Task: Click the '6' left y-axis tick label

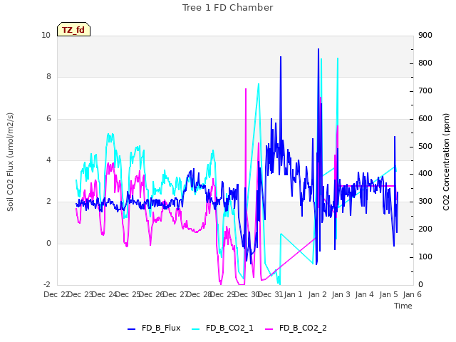Action: pyautogui.click(x=48, y=118)
